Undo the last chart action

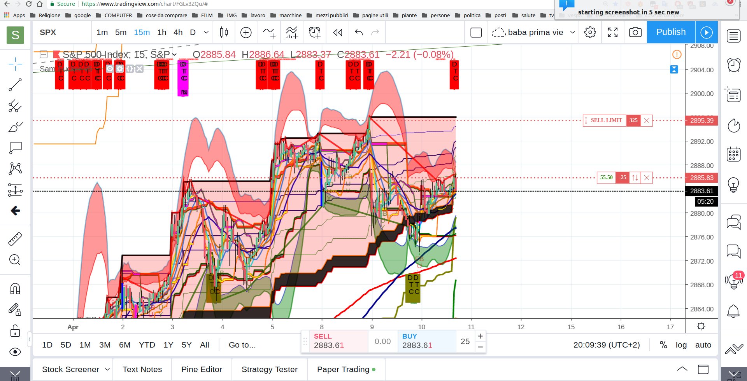point(359,32)
